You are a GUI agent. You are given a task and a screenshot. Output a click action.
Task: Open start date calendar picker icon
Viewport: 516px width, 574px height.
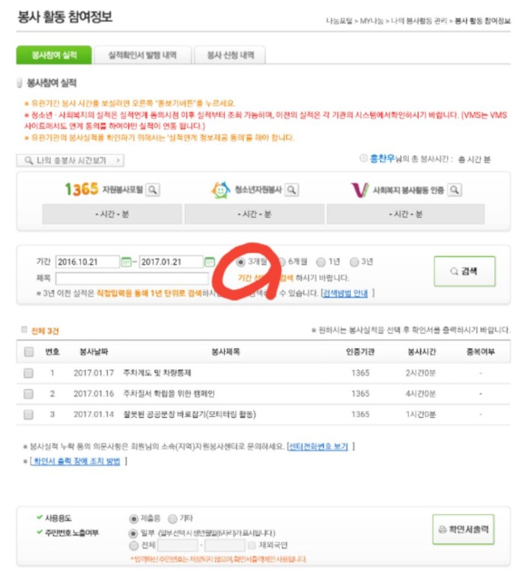pyautogui.click(x=126, y=262)
